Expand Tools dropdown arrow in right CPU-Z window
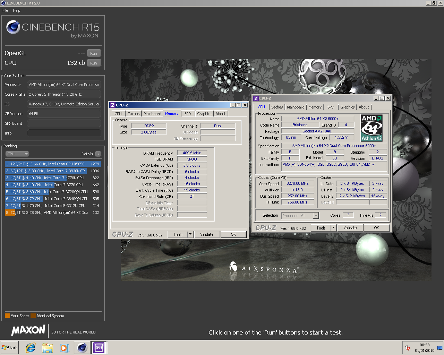 click(333, 228)
